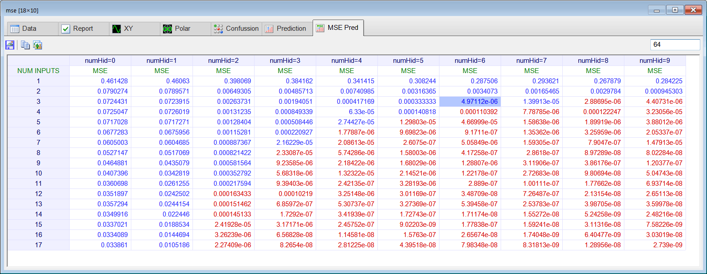Image resolution: width=707 pixels, height=274 pixels.
Task: Maximize the mse window
Action: tap(675, 10)
